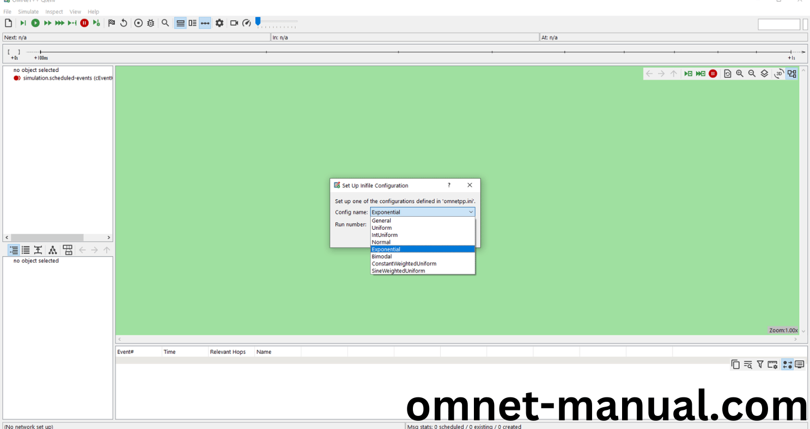The image size is (810, 429).
Task: Click the Event# column header in log
Action: (126, 352)
